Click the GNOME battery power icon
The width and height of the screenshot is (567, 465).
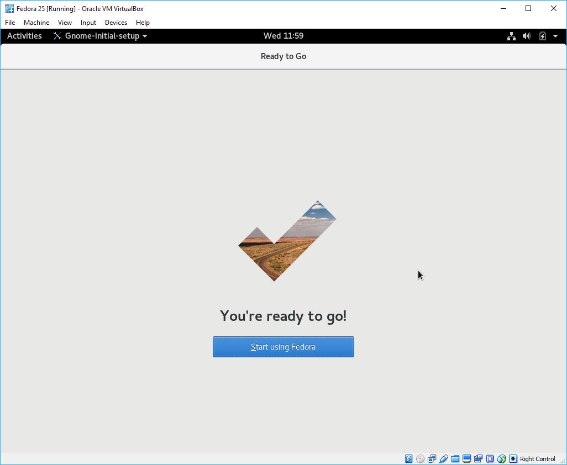click(x=543, y=36)
